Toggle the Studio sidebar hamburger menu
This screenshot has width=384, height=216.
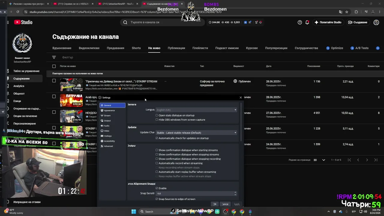tap(8, 22)
